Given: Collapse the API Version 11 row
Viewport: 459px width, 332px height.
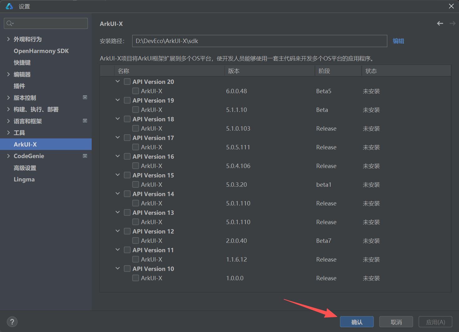Looking at the screenshot, I should click(x=118, y=250).
